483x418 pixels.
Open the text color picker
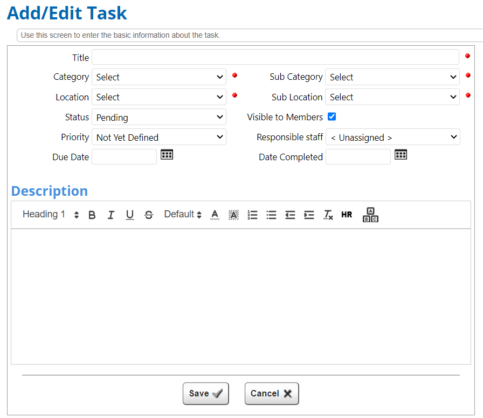point(215,214)
